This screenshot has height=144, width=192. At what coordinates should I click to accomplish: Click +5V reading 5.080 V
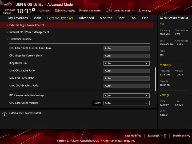pyautogui.click(x=179, y=105)
